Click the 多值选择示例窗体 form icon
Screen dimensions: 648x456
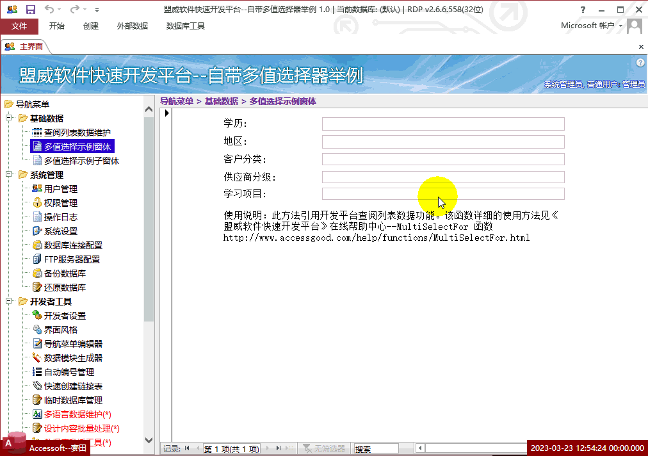pos(37,147)
